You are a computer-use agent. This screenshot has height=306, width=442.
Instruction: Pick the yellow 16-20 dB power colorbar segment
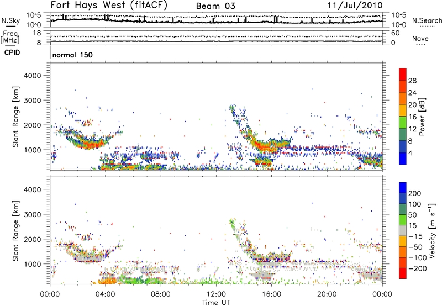point(403,110)
